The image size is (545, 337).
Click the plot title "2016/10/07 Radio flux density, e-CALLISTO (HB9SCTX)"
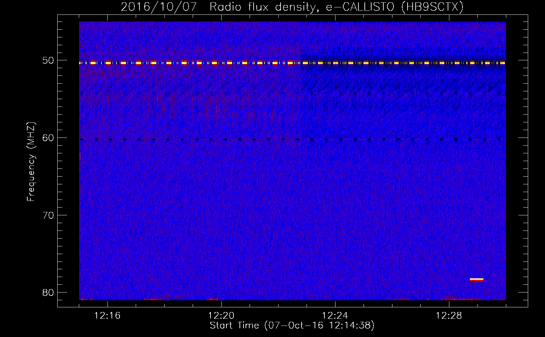click(292, 7)
